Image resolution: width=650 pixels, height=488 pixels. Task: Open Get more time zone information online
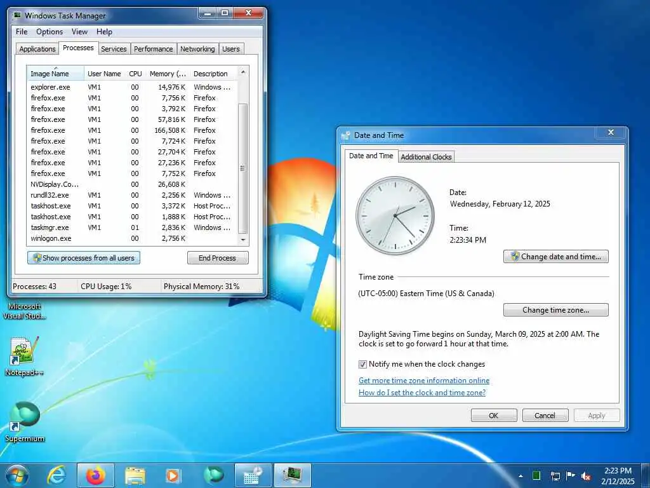(424, 381)
